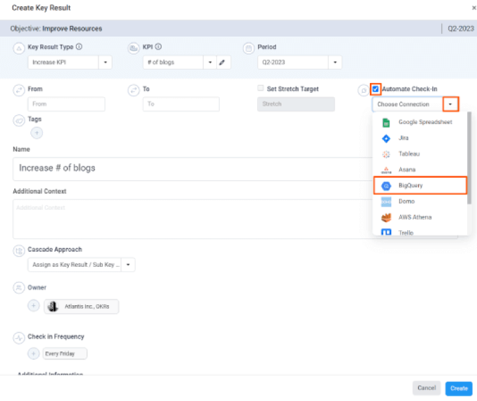Click the Key Result Type triangle icon
The width and height of the screenshot is (477, 401).
click(19, 48)
